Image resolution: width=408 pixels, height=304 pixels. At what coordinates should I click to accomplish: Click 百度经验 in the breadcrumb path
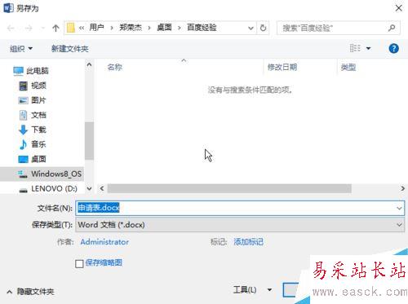click(202, 28)
